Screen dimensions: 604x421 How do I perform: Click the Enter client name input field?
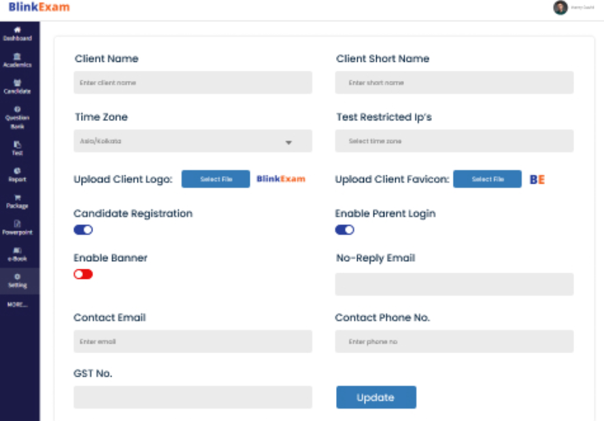tap(192, 82)
